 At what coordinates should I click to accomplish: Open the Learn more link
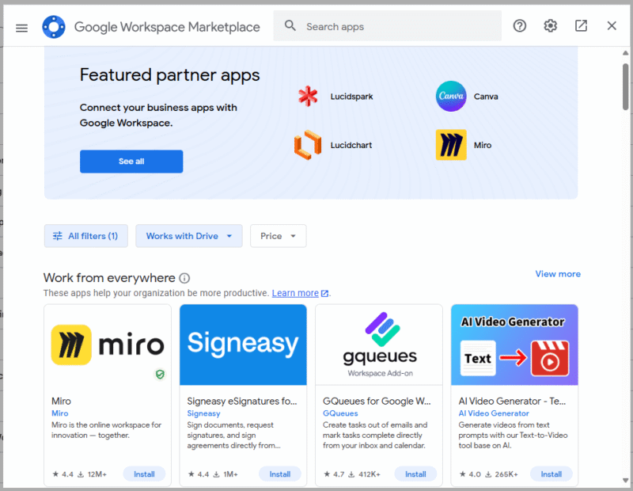point(295,292)
